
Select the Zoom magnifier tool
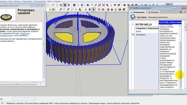click(x=96, y=5)
